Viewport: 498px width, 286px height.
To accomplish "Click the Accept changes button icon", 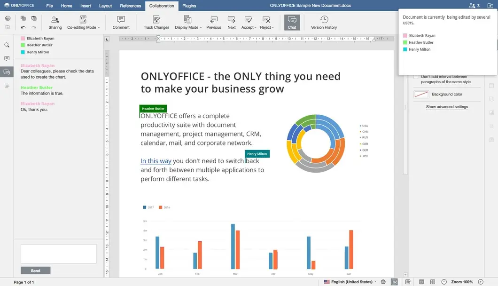I will pos(248,20).
